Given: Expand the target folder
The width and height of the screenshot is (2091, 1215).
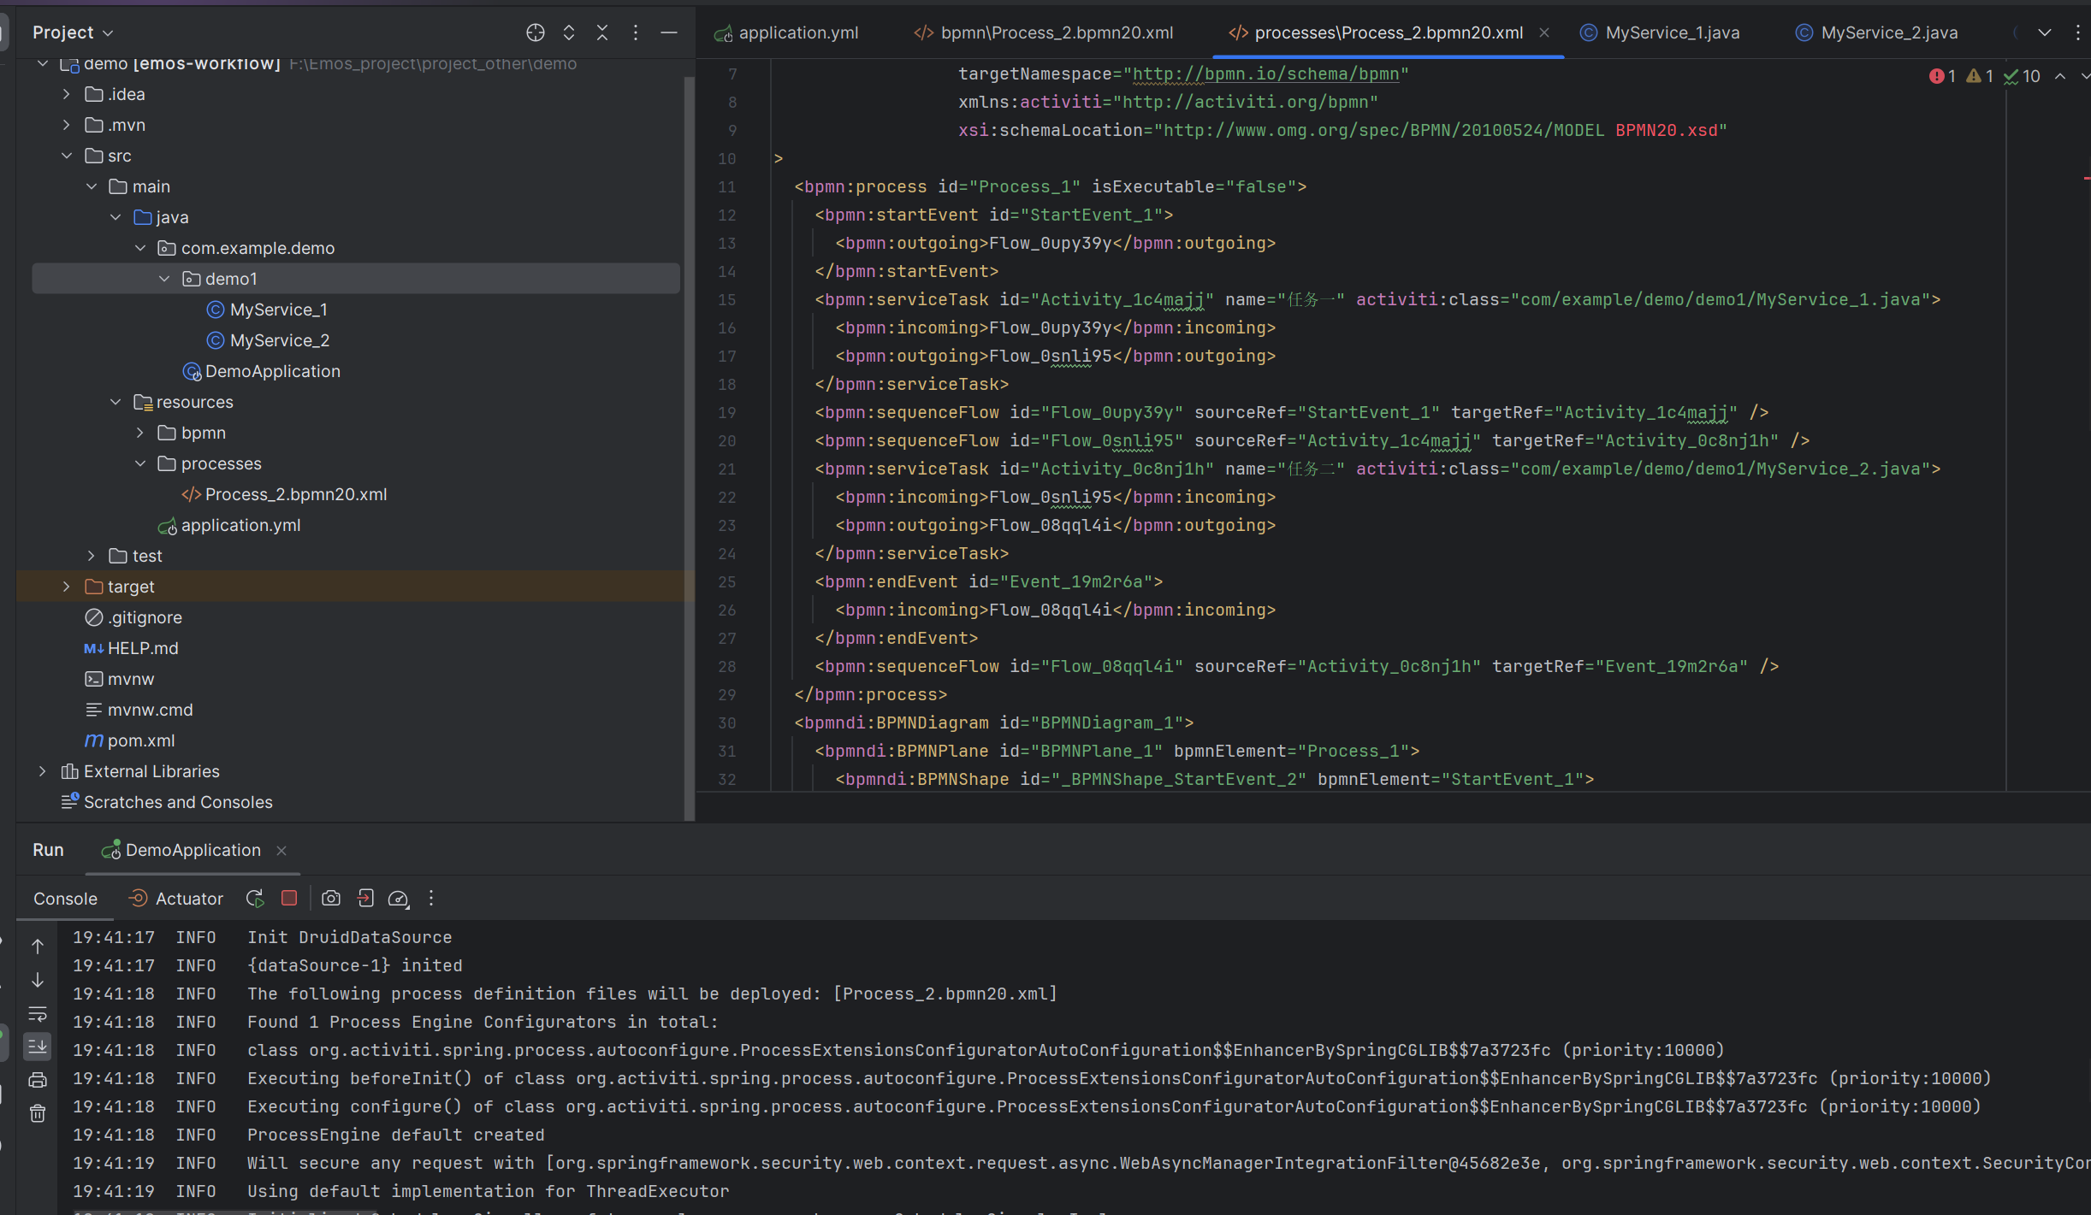Looking at the screenshot, I should pos(67,587).
